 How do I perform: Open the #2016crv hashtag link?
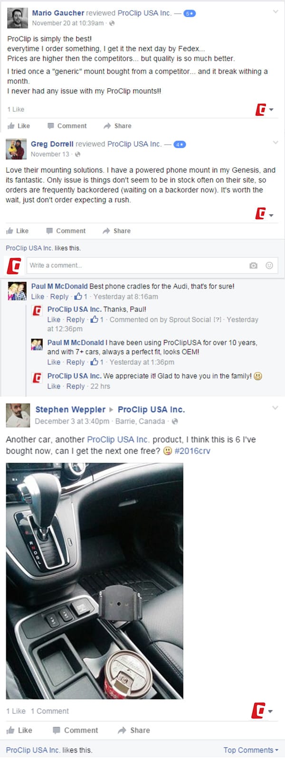[x=192, y=451]
